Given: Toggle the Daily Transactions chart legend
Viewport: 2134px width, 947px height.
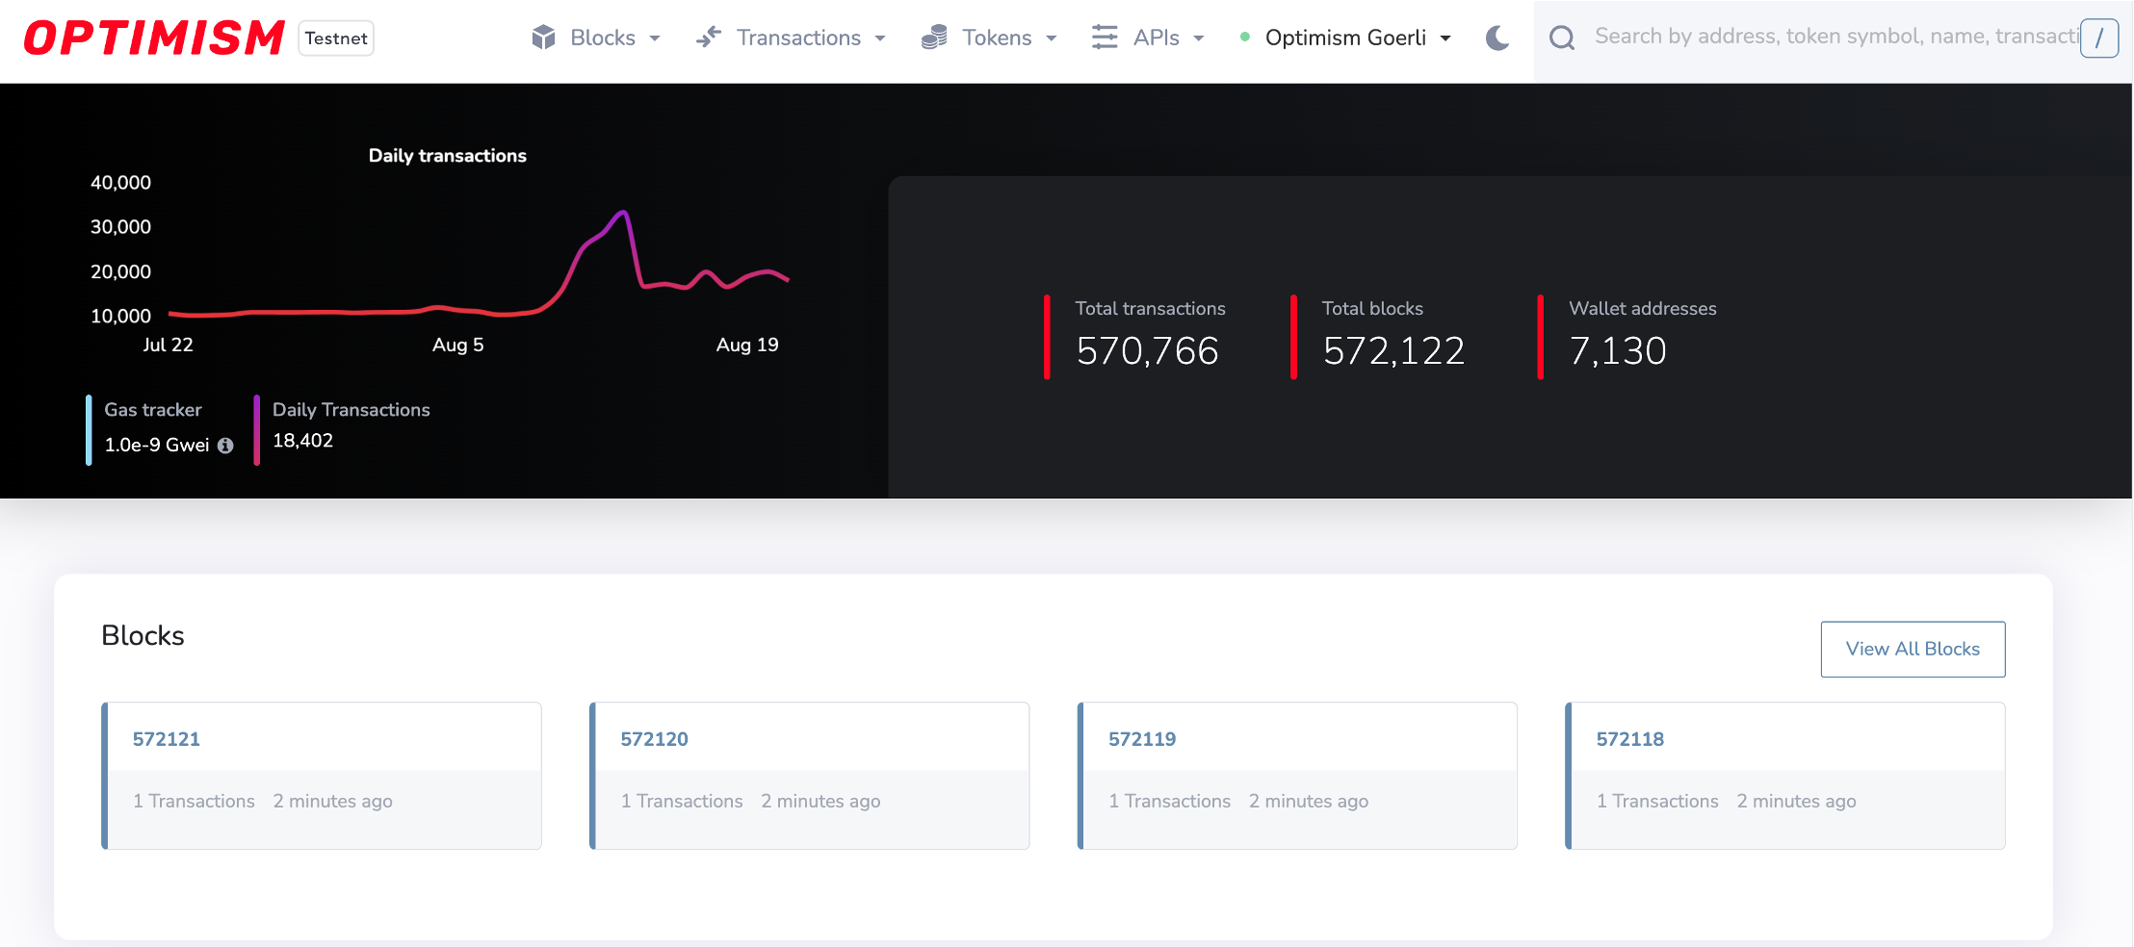Looking at the screenshot, I should pos(351,410).
